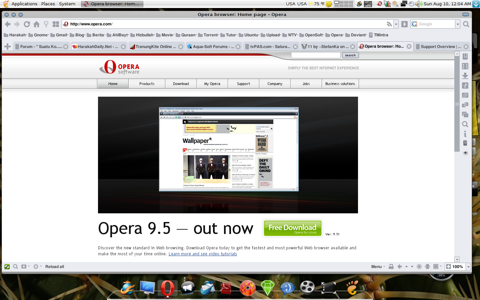Open the Torrent bookmark folder dropdown
The image size is (480, 300).
(209, 35)
